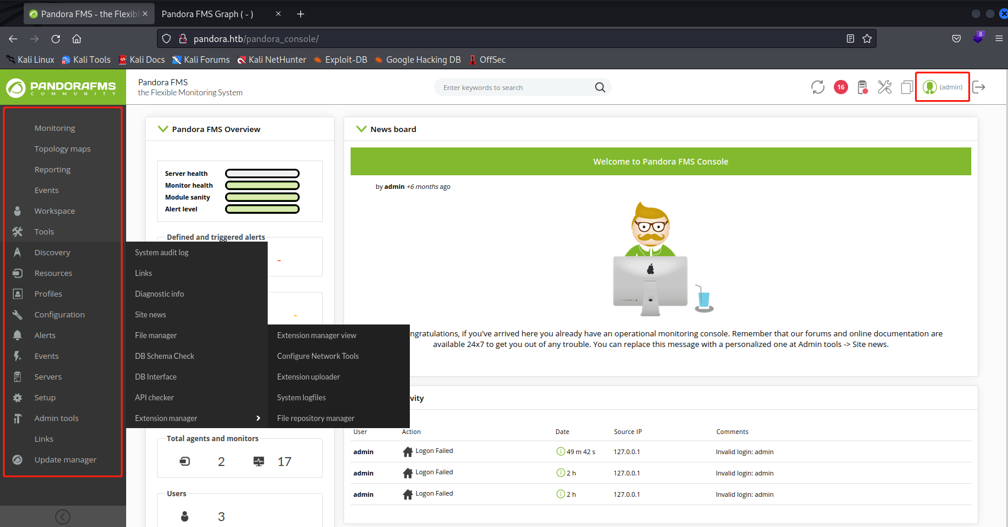Click the total agents icon
This screenshot has width=1008, height=527.
click(185, 461)
